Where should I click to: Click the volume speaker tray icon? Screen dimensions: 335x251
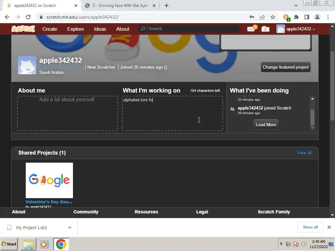pyautogui.click(x=304, y=244)
